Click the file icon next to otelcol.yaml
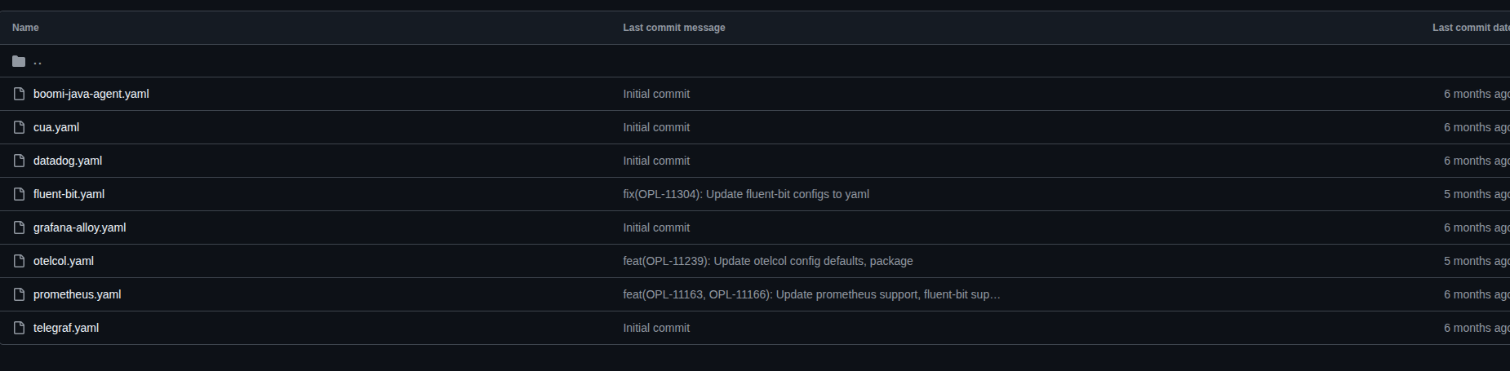 [19, 261]
